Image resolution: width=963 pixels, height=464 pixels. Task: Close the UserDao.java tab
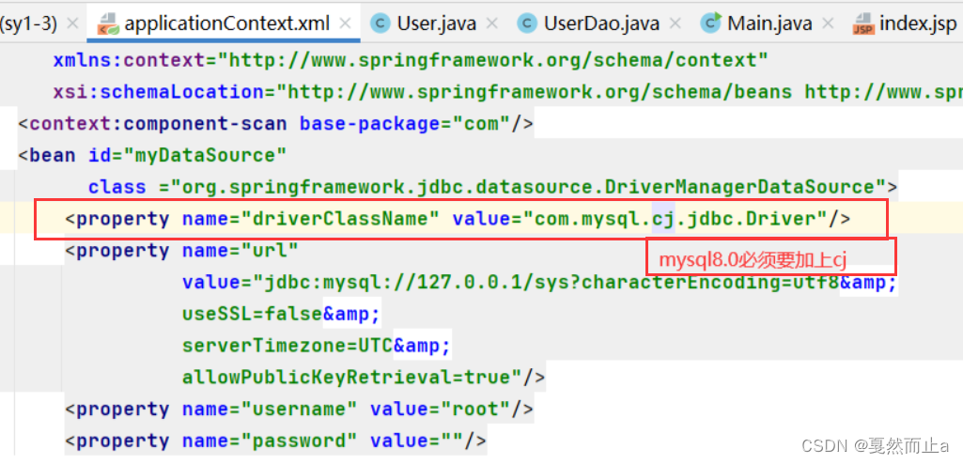coord(675,23)
